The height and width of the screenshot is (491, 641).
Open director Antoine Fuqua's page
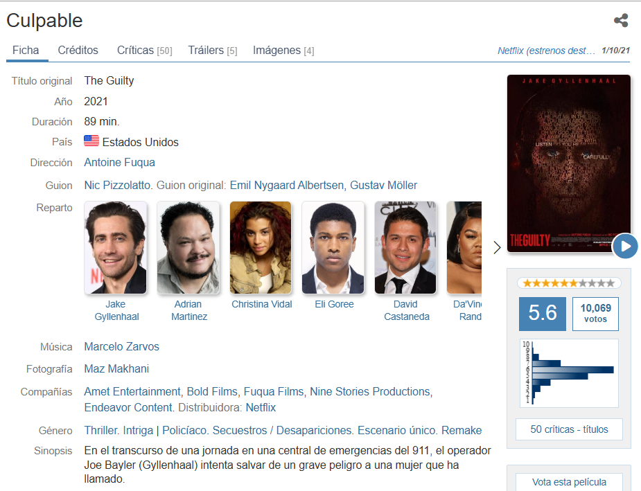click(x=119, y=163)
